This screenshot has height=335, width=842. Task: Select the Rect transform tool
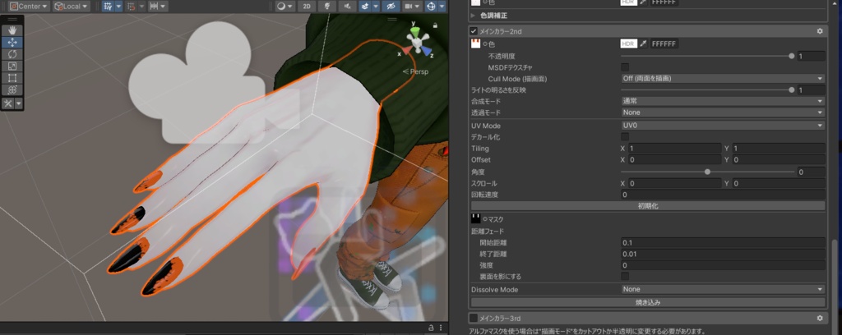click(x=12, y=78)
